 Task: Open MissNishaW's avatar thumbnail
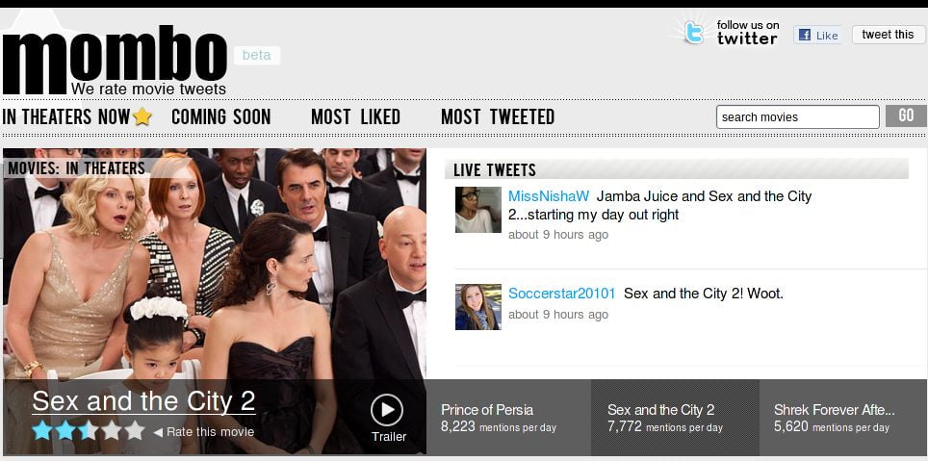[477, 210]
